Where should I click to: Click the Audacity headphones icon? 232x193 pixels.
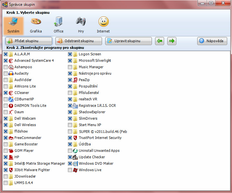11,74
